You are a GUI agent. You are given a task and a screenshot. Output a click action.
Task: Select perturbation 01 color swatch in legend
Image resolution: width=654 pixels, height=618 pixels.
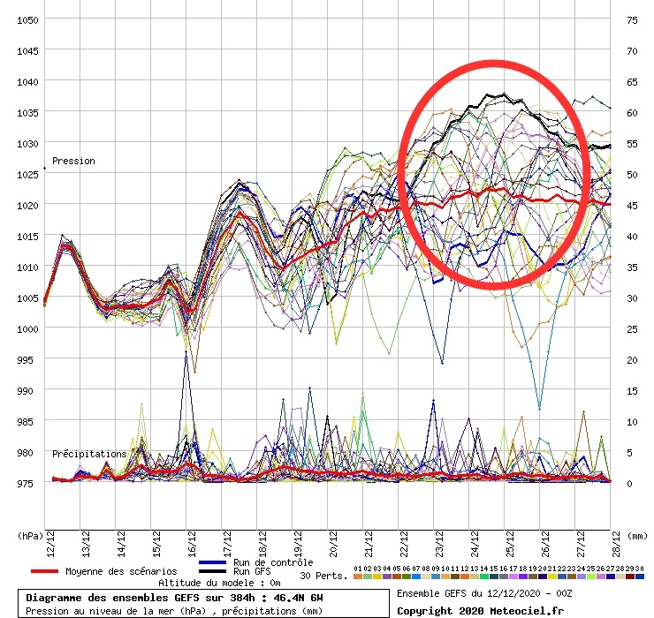coord(358,577)
